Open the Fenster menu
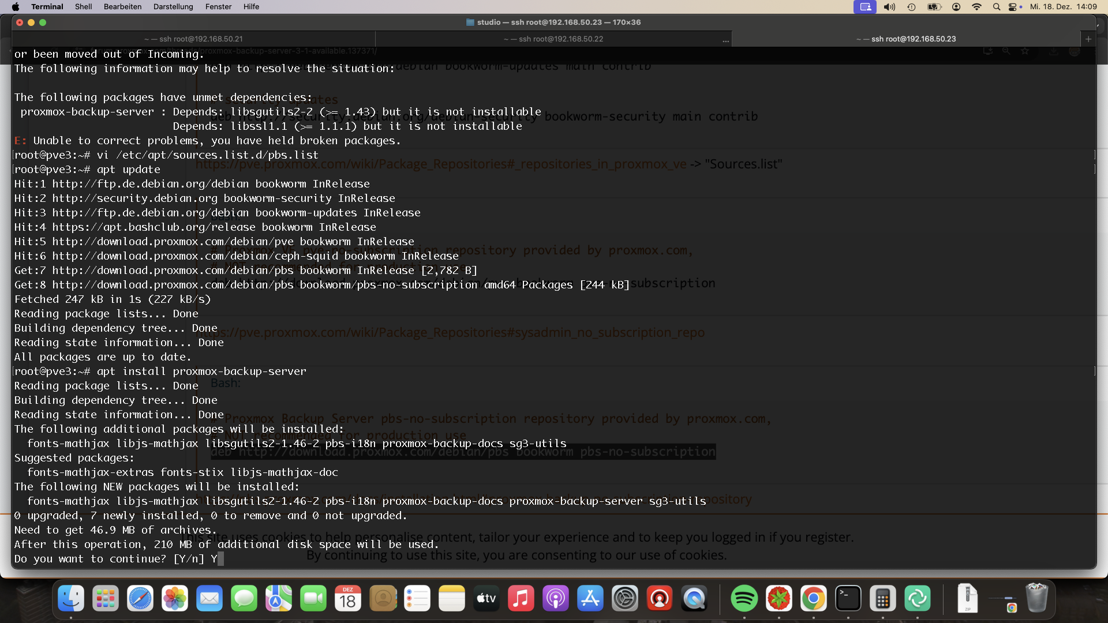This screenshot has height=623, width=1108. [x=218, y=6]
